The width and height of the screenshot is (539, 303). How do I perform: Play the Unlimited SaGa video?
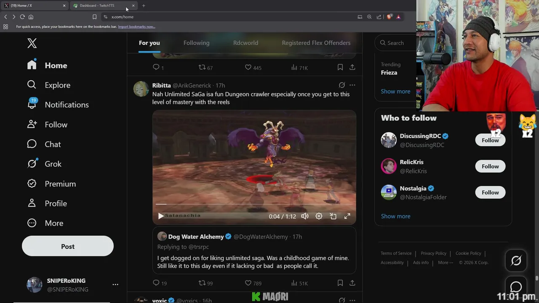(160, 216)
